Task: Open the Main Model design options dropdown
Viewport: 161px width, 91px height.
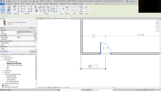Action: pos(102,90)
